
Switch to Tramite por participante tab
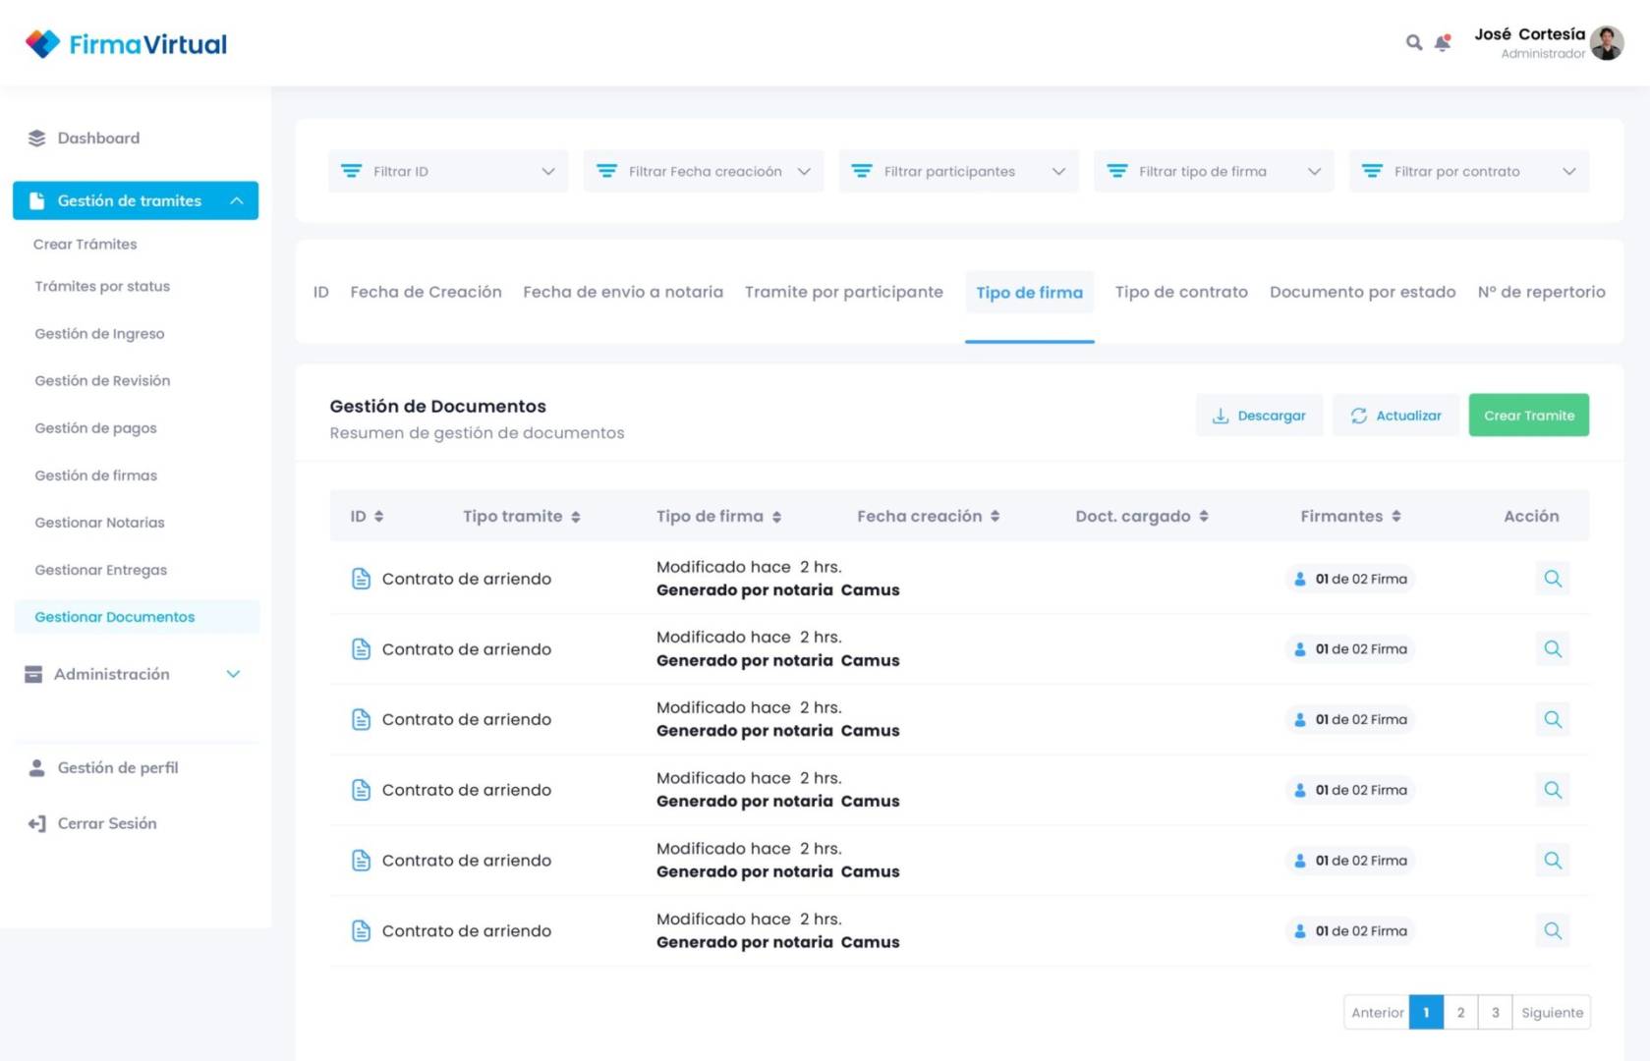tap(843, 292)
